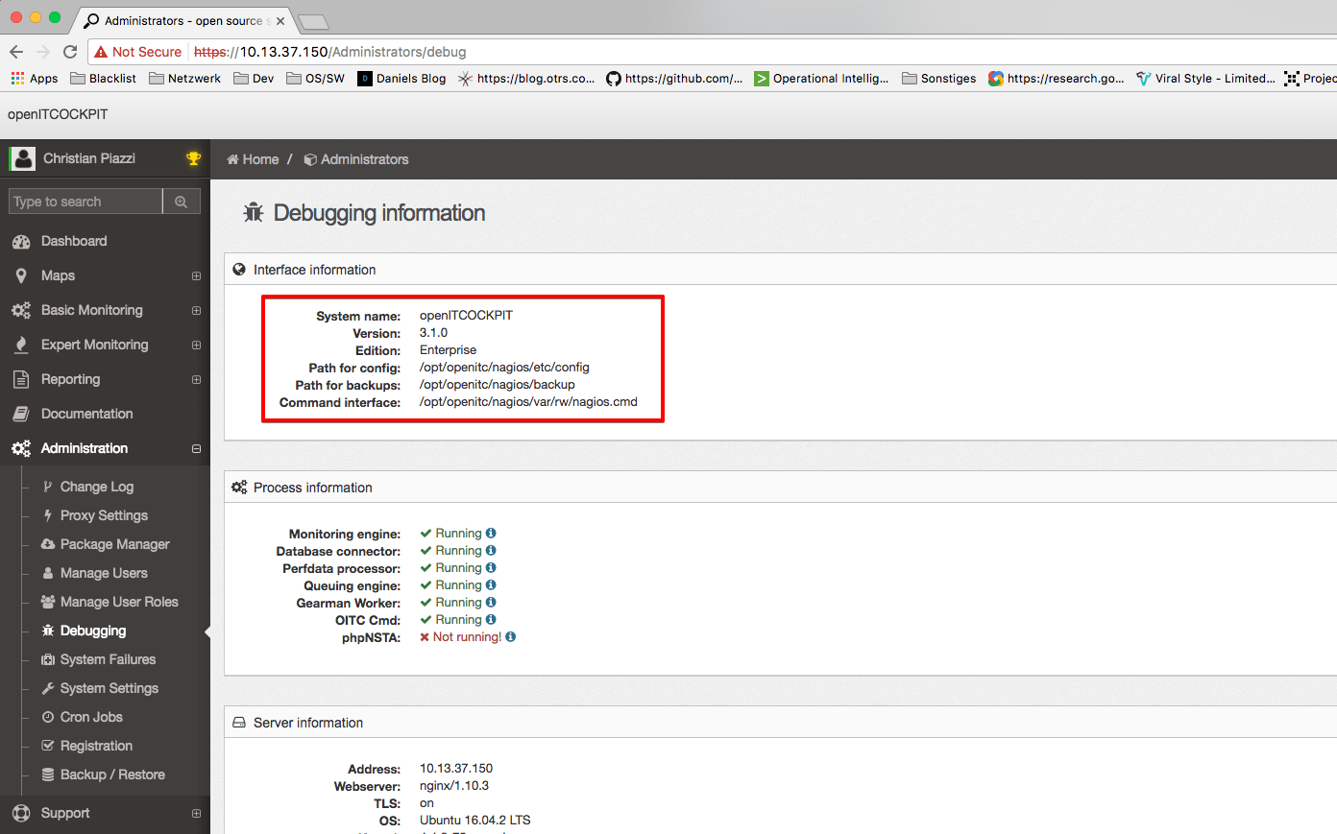
Task: Open Dashboard from the sidebar
Action: pyautogui.click(x=74, y=241)
